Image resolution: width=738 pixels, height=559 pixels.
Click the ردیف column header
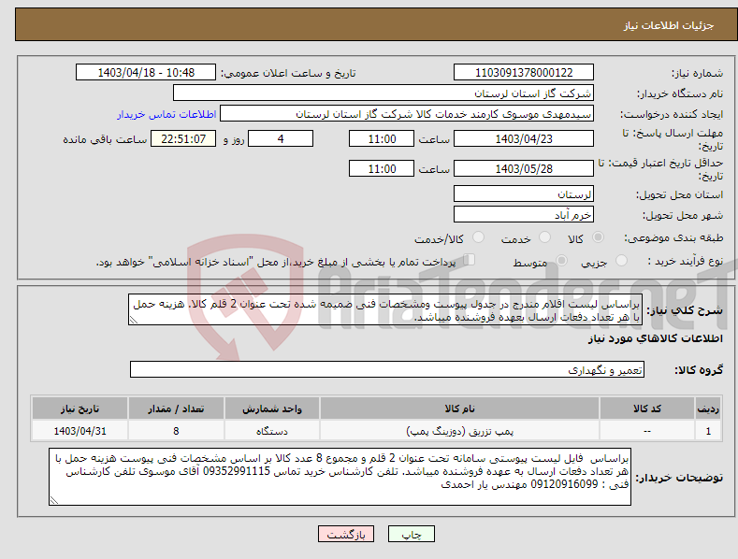(x=708, y=408)
